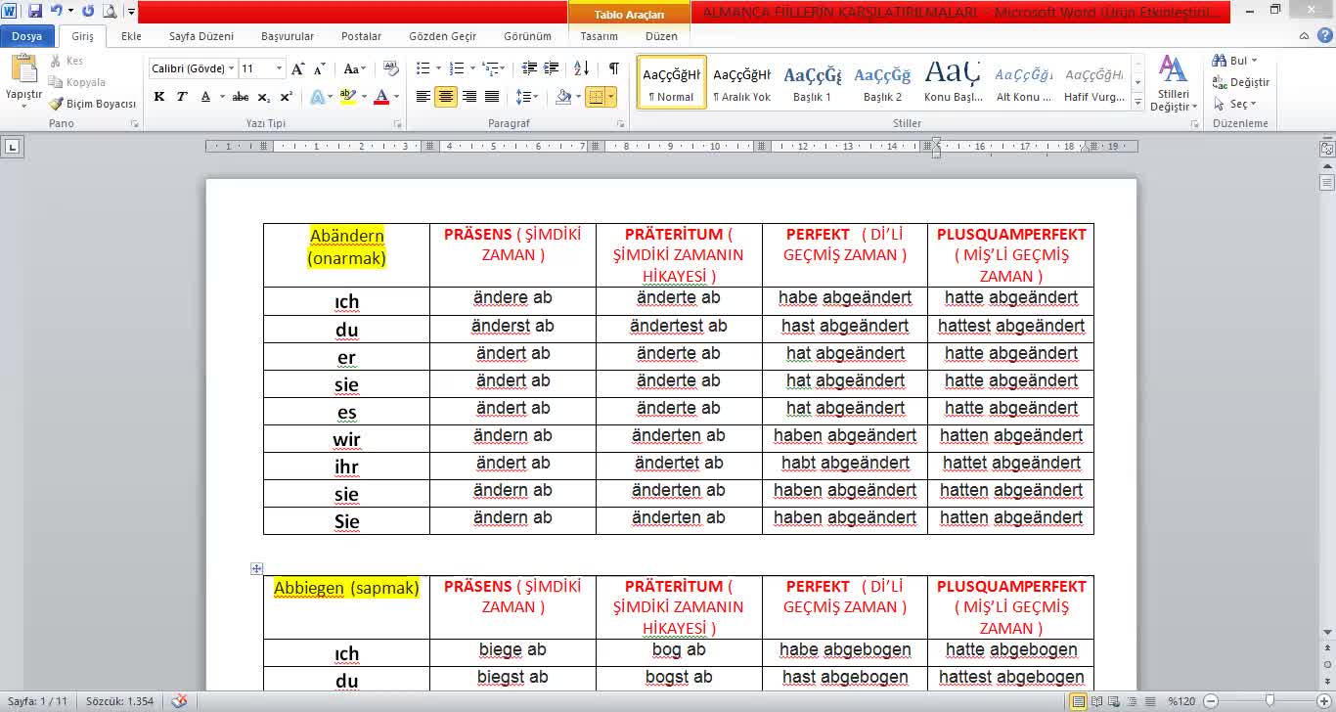Image resolution: width=1336 pixels, height=712 pixels.
Task: Switch to the Tasarım table tools tab
Action: coord(599,36)
